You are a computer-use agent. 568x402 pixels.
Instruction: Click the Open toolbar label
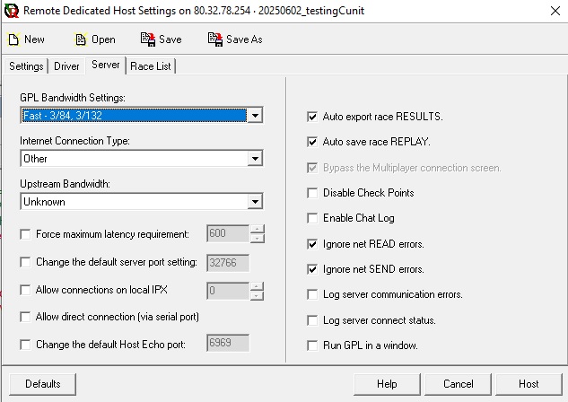(103, 39)
